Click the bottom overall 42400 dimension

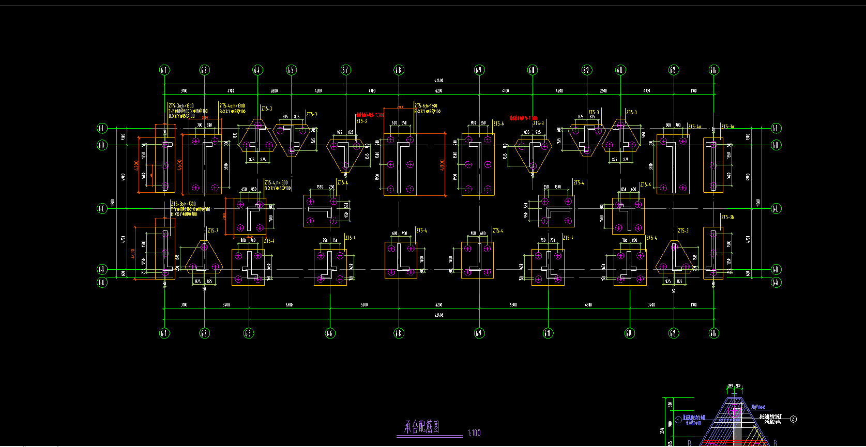coord(438,315)
